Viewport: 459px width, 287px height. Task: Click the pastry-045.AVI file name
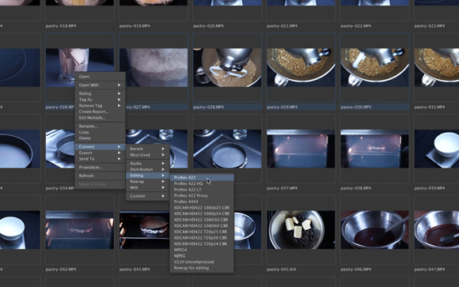(281, 269)
